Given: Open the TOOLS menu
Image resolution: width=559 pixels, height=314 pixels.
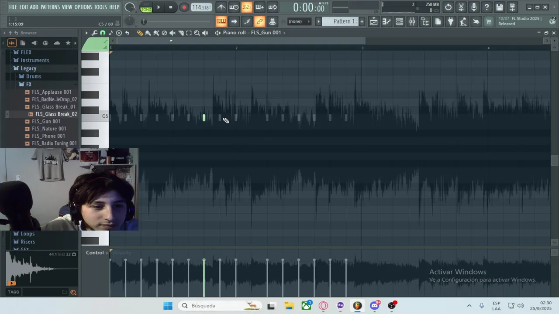Looking at the screenshot, I should [x=100, y=7].
